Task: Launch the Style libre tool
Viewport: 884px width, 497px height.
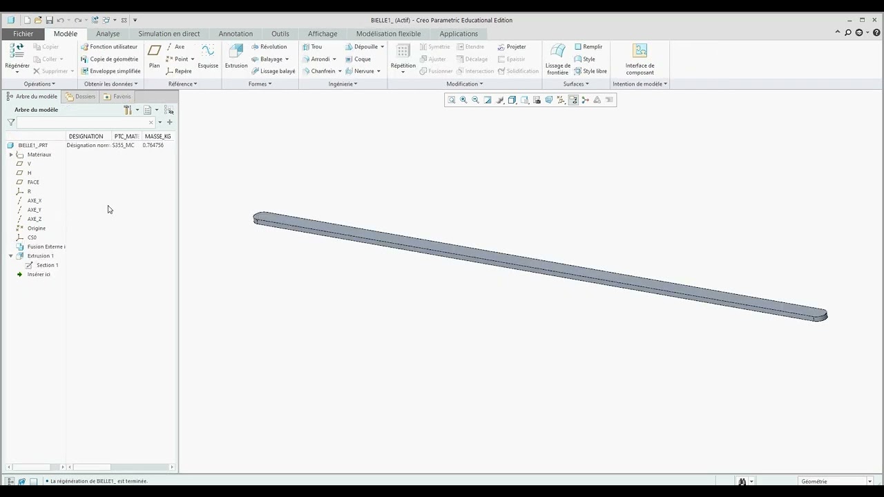Action: tap(590, 71)
